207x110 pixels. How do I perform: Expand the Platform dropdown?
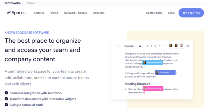32,3
